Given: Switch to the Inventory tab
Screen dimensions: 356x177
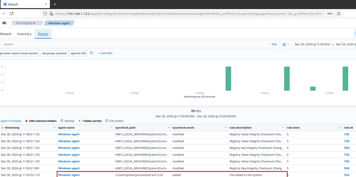Looking at the screenshot, I should point(24,34).
